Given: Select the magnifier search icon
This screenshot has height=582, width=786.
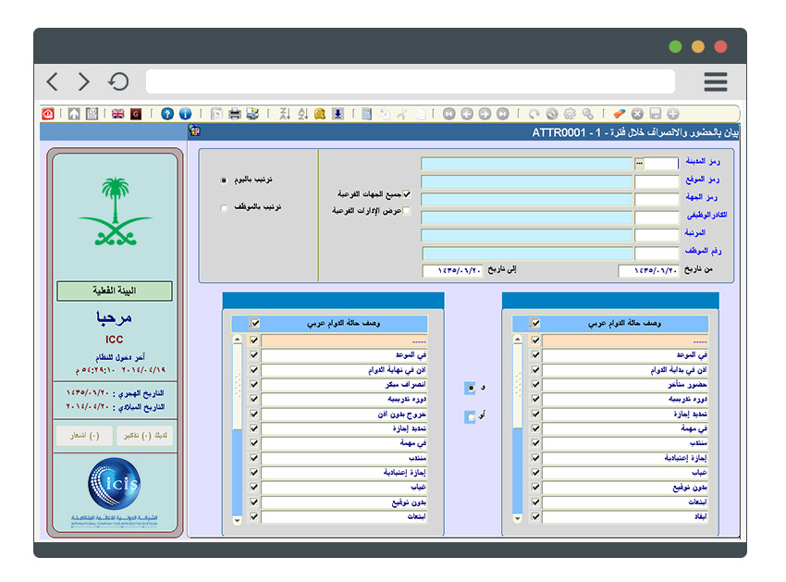Looking at the screenshot, I should [587, 111].
